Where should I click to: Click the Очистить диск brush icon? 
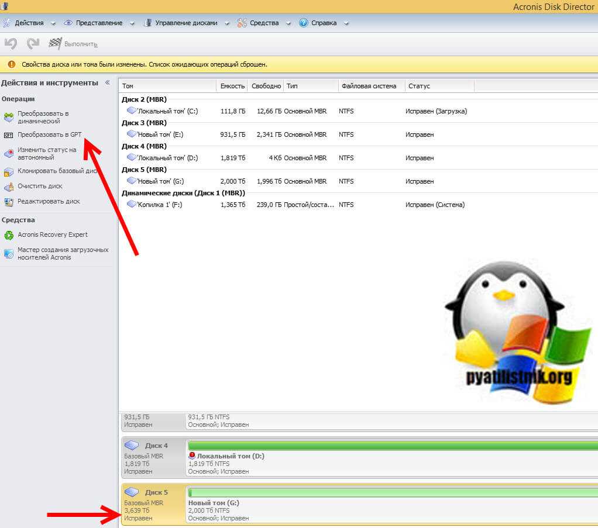[x=8, y=187]
